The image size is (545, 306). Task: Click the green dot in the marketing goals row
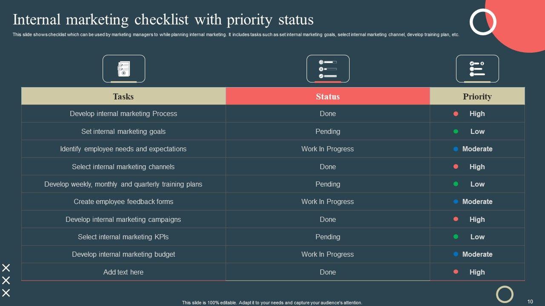[x=456, y=131]
